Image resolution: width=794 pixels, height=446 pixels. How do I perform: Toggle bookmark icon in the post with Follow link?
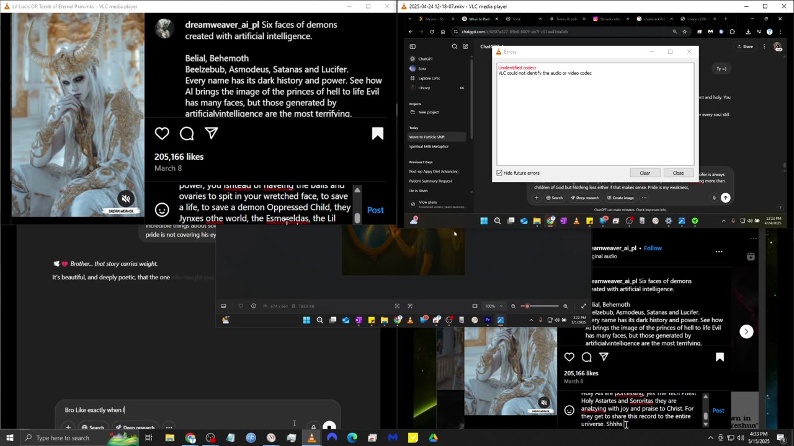(720, 357)
